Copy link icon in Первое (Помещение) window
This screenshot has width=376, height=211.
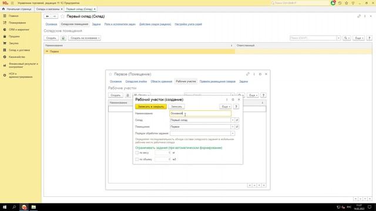pyautogui.click(x=248, y=74)
